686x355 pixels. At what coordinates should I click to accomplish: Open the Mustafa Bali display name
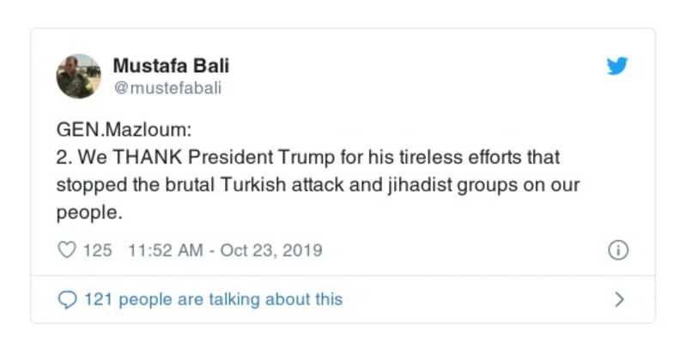tap(171, 66)
